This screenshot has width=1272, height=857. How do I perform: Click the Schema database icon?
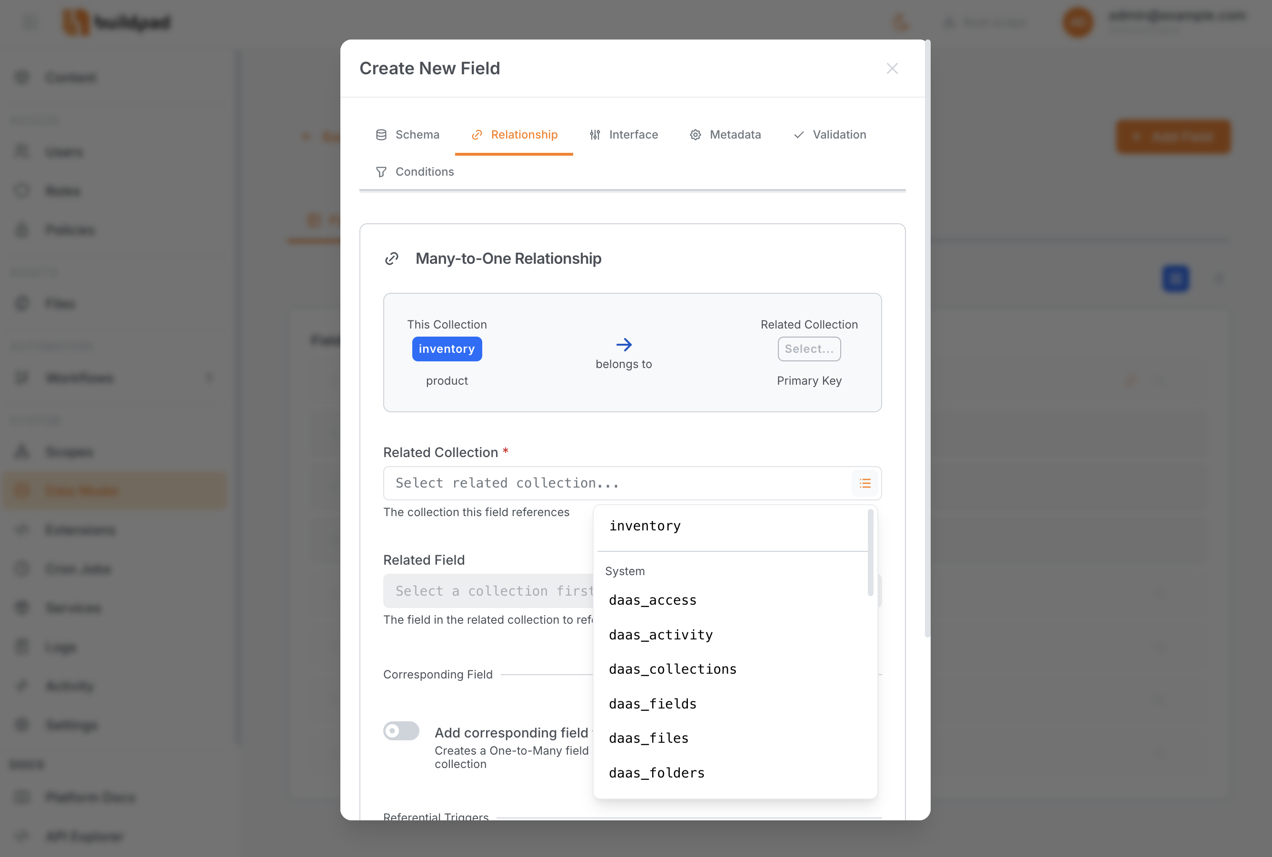(x=381, y=134)
